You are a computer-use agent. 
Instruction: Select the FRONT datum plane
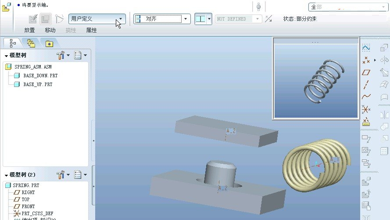click(x=28, y=206)
